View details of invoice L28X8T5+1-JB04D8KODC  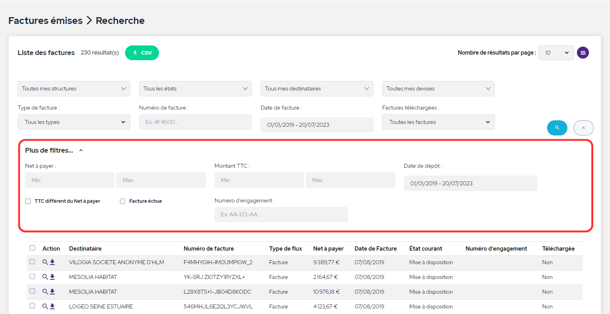[45, 292]
